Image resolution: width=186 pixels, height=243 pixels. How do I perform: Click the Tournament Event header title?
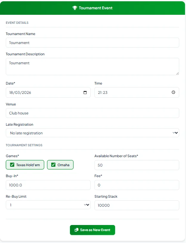[95, 8]
